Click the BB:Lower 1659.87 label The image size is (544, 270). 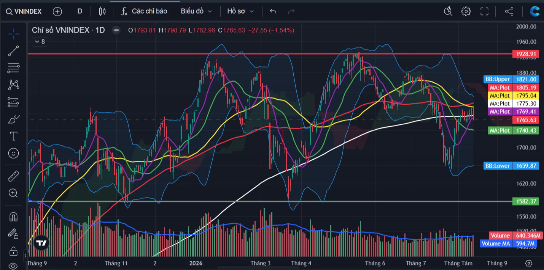click(x=511, y=166)
